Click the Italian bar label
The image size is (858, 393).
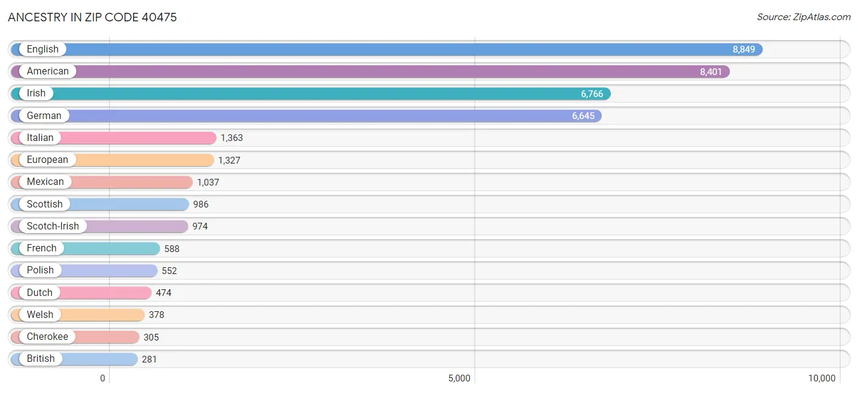click(x=40, y=137)
